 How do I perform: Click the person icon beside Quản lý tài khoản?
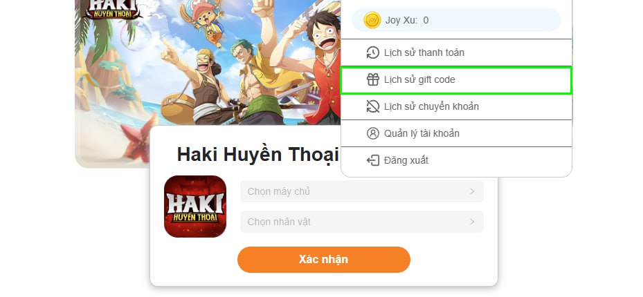tap(373, 133)
